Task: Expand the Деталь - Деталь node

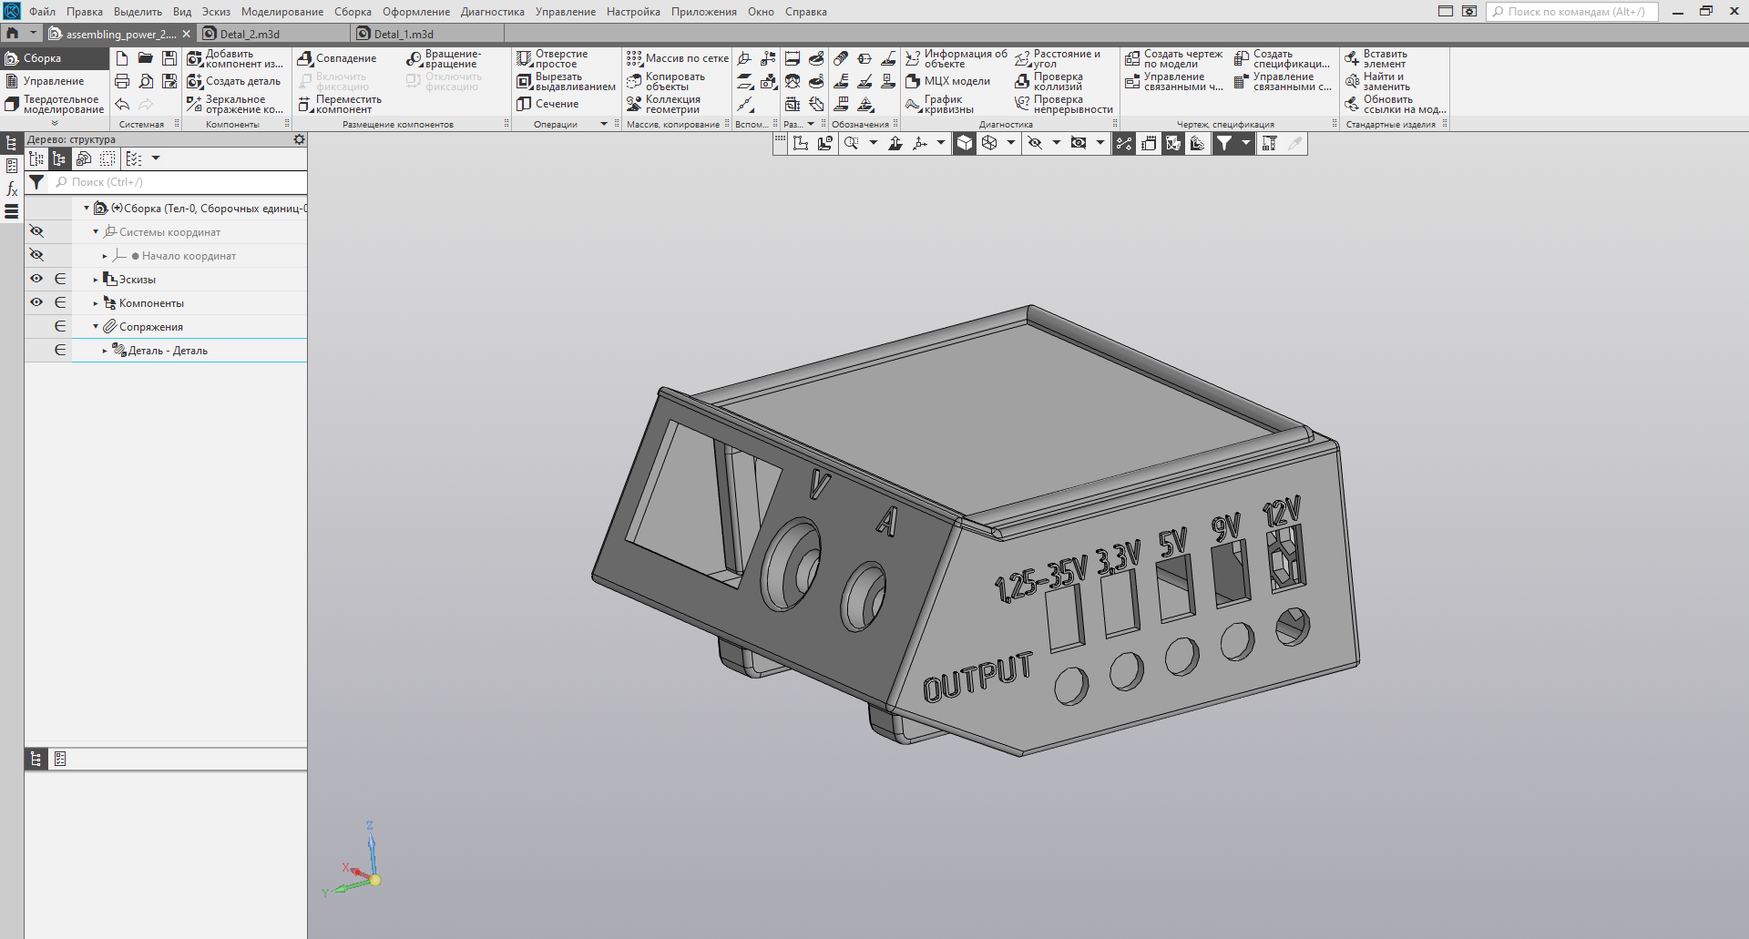Action: pos(105,351)
